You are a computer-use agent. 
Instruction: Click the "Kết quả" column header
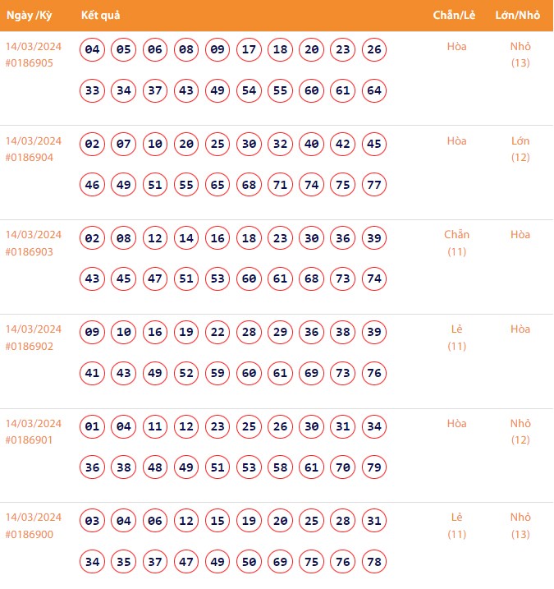point(102,16)
